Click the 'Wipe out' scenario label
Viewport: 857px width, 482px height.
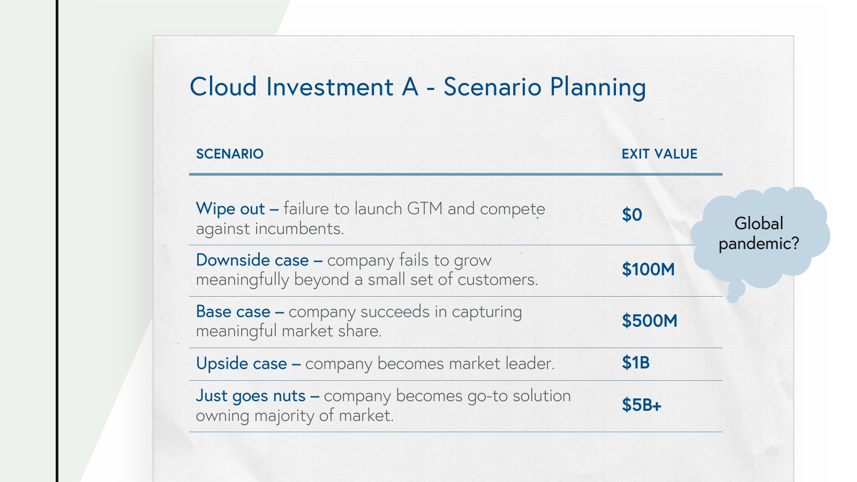[230, 209]
